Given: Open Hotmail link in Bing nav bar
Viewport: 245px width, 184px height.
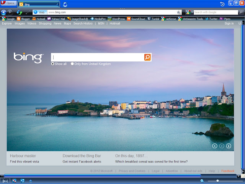Looking at the screenshot, I should (x=115, y=23).
